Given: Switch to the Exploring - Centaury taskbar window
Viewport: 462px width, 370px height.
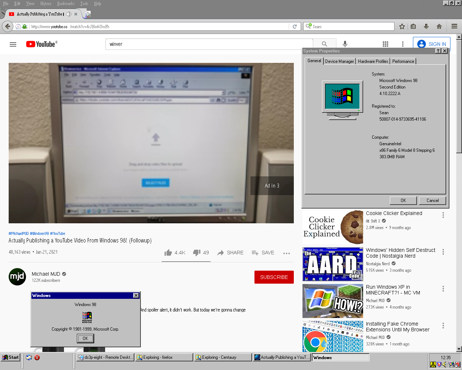Looking at the screenshot, I should point(223,357).
